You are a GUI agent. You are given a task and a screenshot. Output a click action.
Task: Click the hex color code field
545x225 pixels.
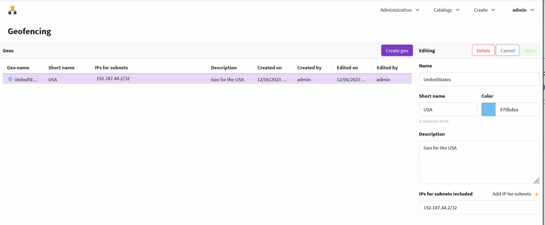coord(517,110)
